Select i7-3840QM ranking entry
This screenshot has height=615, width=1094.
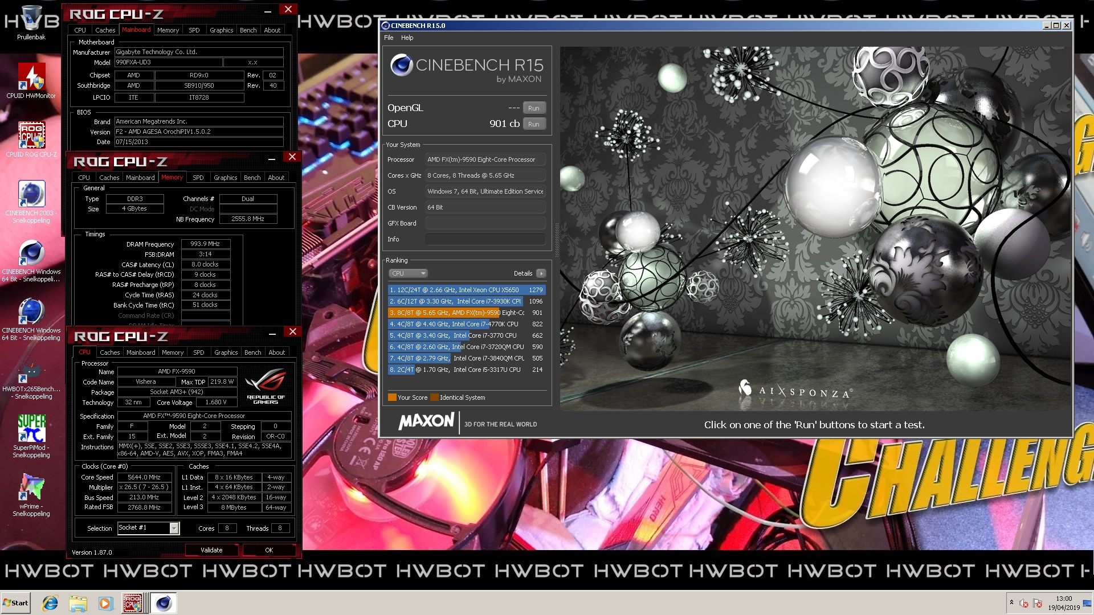pyautogui.click(x=466, y=358)
